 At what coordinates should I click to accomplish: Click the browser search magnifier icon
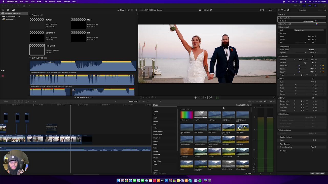(x=136, y=10)
